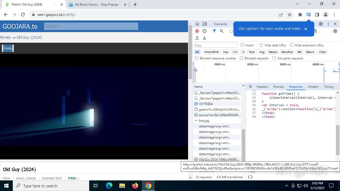340x191 pixels.
Task: Focus the goojara Search field
Action: click(91, 26)
